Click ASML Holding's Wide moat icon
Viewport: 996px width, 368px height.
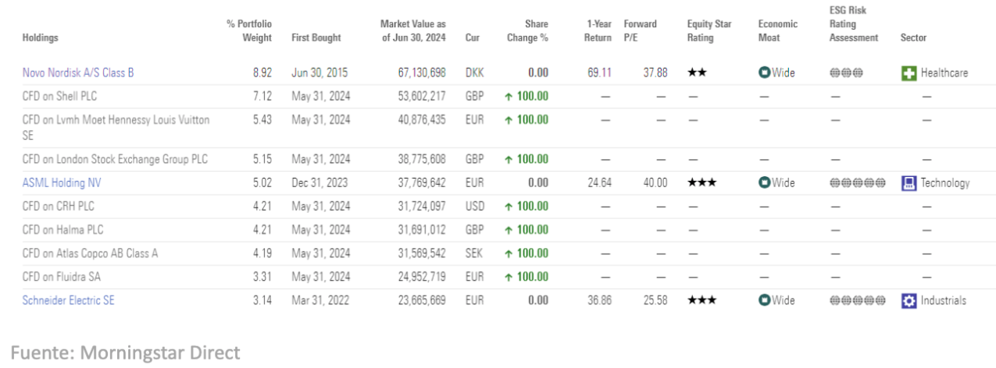click(x=764, y=183)
